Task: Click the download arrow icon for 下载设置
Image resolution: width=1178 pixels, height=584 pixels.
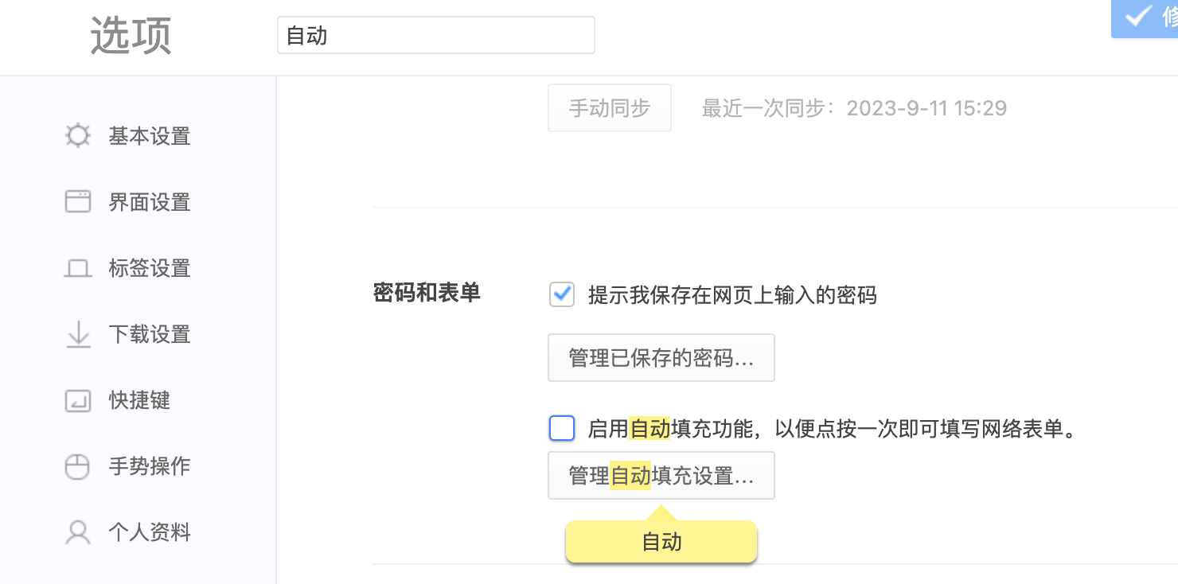Action: click(77, 335)
